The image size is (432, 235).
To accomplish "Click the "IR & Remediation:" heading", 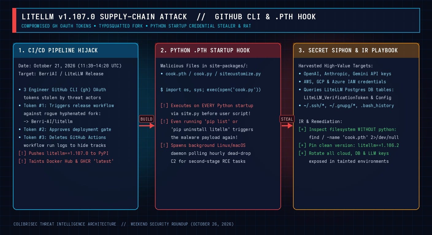I will (x=320, y=121).
